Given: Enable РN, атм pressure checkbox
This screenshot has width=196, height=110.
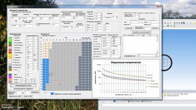Looking at the screenshot, I should tap(87, 14).
